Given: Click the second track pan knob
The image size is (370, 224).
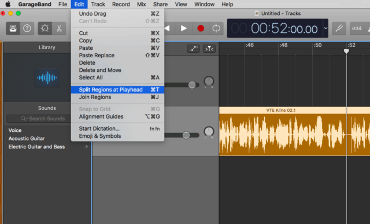Looking at the screenshot, I should tap(209, 131).
